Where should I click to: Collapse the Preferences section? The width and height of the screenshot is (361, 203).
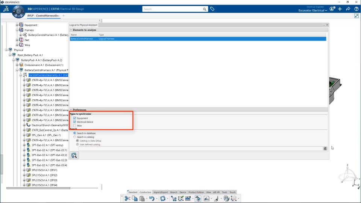point(71,110)
